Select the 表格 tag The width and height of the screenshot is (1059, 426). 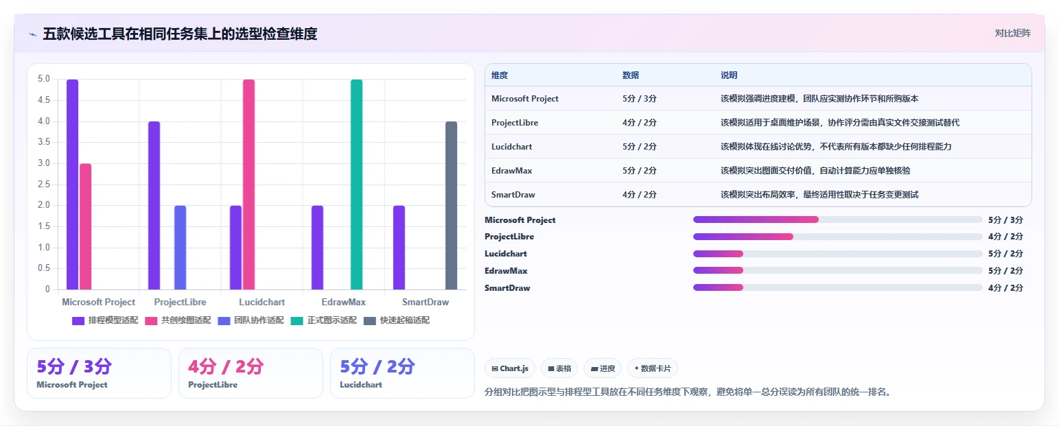tap(559, 368)
